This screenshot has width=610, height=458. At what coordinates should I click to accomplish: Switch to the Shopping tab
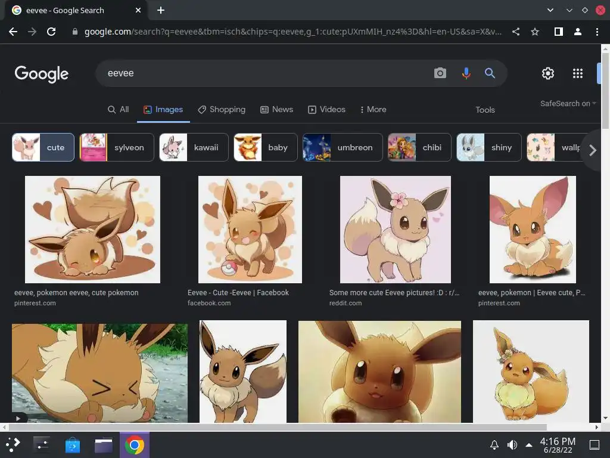tap(222, 110)
